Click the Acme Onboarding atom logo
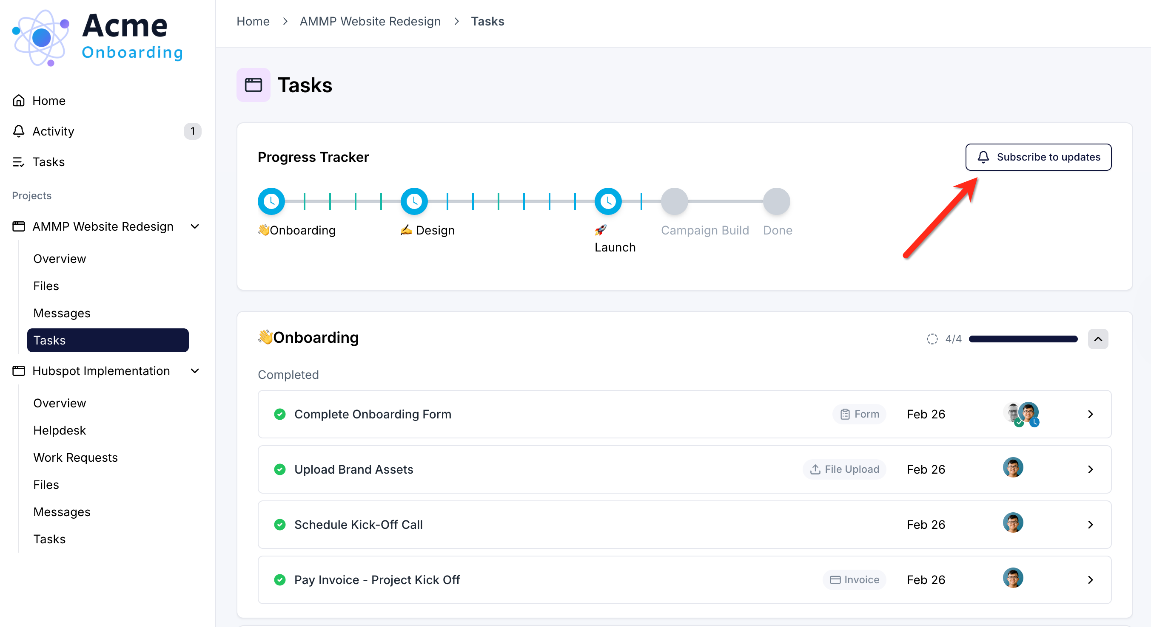 pyautogui.click(x=41, y=38)
